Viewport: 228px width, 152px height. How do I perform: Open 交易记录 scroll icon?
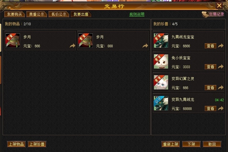205,14
